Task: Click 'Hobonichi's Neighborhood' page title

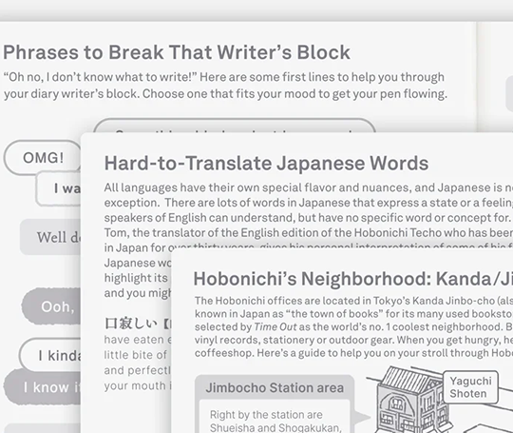Action: pyautogui.click(x=353, y=279)
